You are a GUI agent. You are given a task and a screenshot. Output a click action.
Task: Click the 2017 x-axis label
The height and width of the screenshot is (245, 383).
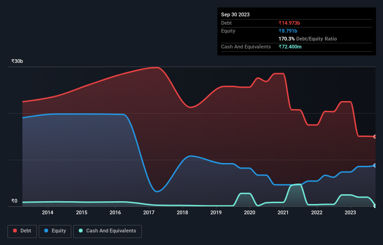(x=149, y=212)
